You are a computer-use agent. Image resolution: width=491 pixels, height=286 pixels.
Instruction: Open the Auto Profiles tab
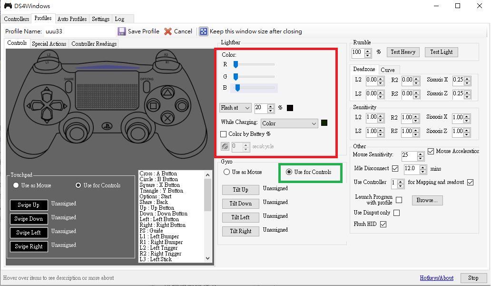pos(72,19)
